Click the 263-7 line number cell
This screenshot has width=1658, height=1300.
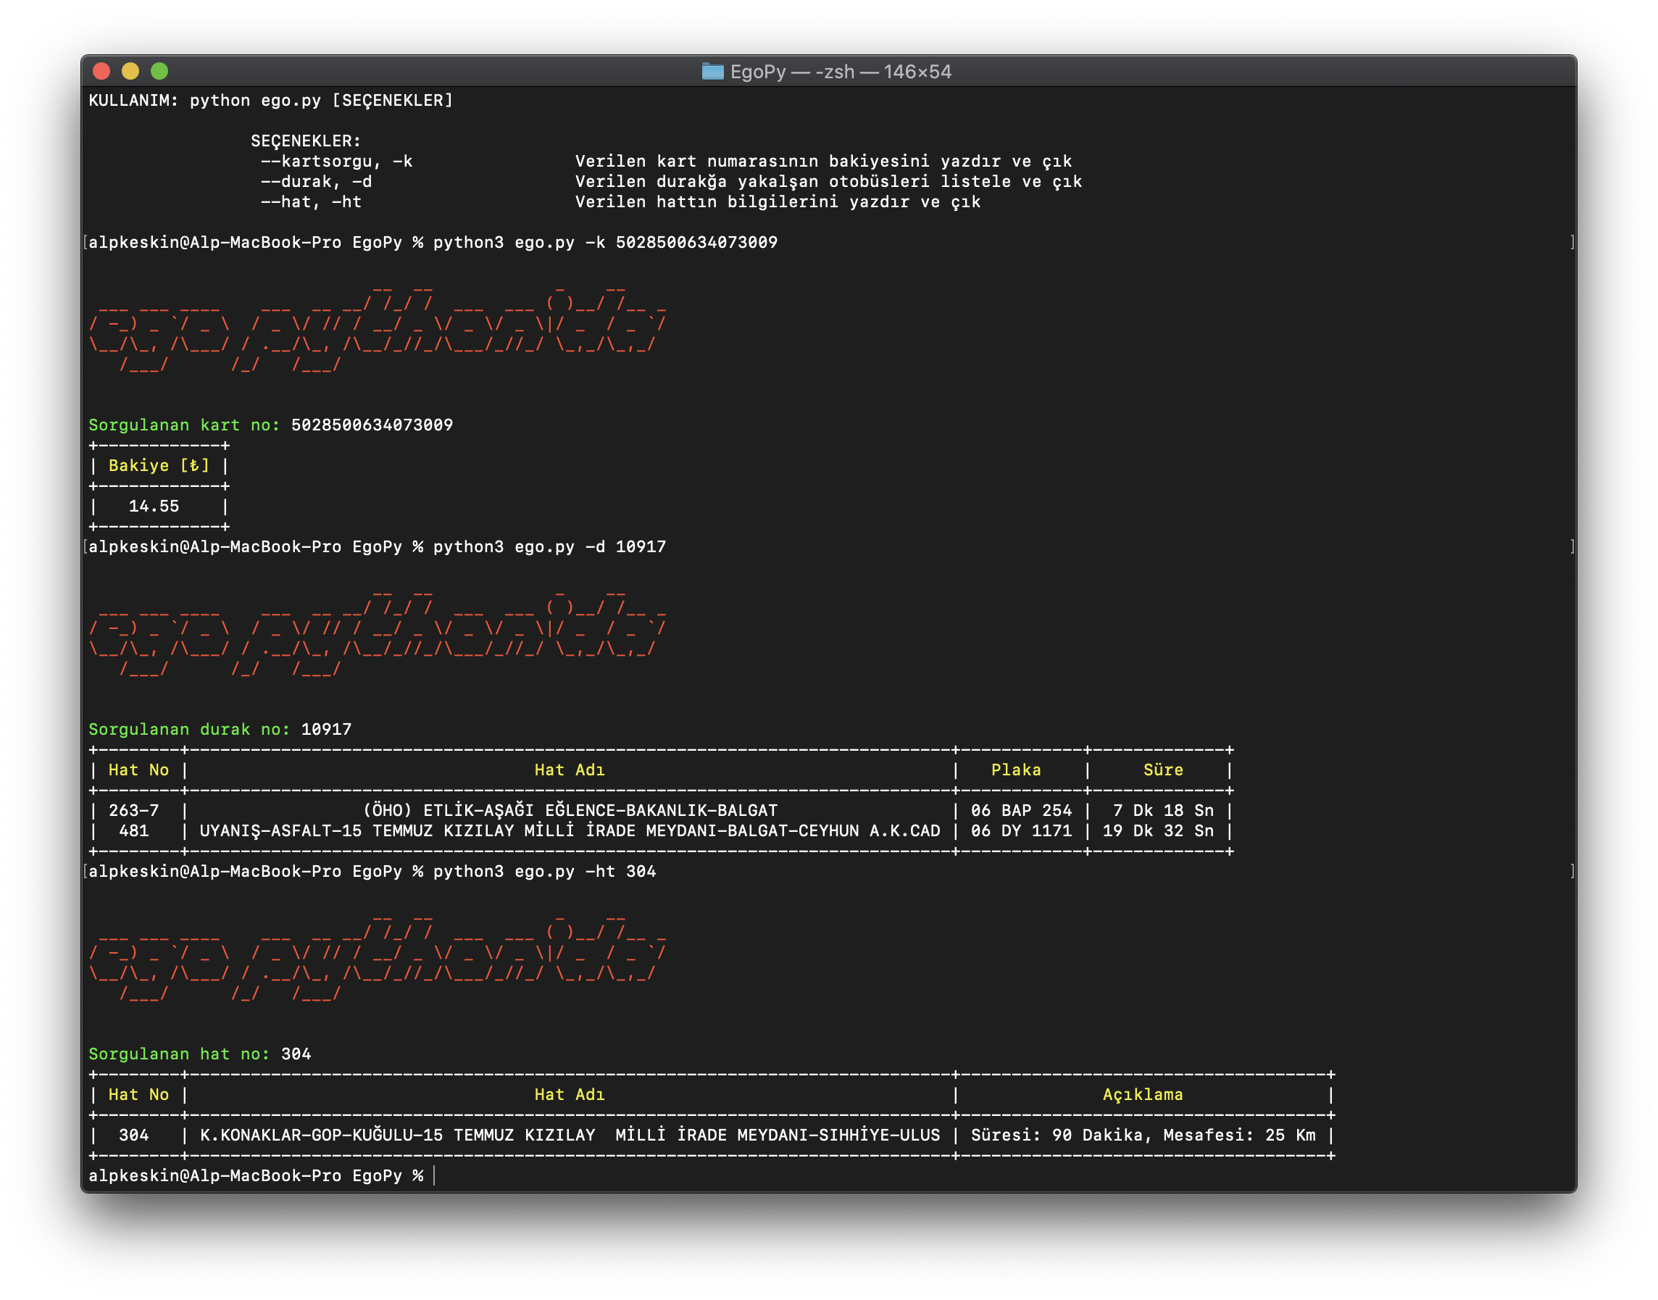(x=134, y=811)
